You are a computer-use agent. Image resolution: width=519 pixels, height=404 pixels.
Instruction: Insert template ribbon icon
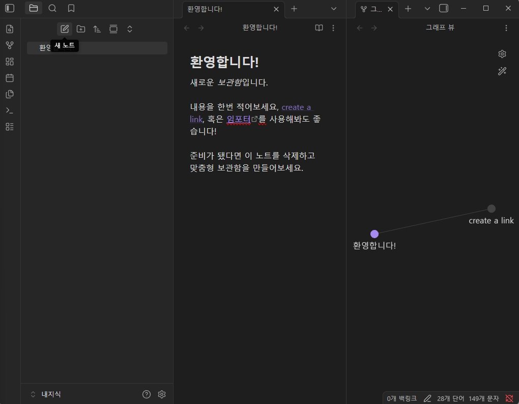click(x=10, y=94)
